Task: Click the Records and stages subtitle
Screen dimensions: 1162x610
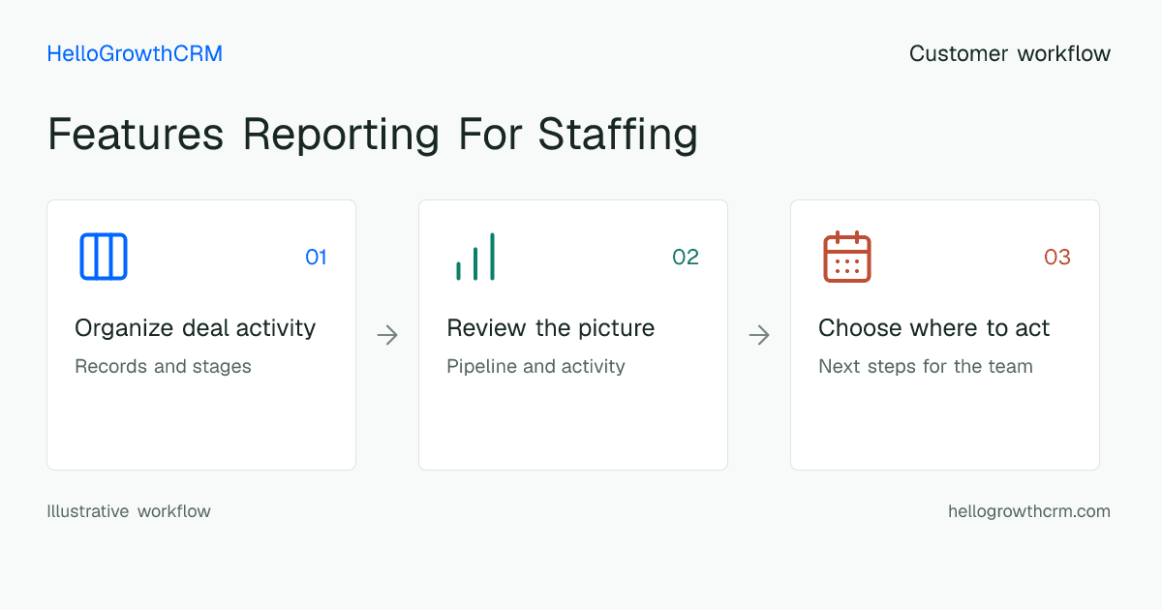Action: click(x=163, y=367)
